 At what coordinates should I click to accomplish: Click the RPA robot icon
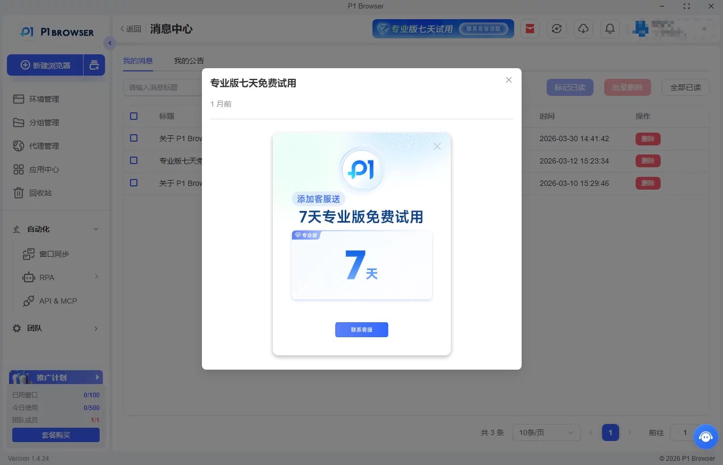point(29,277)
